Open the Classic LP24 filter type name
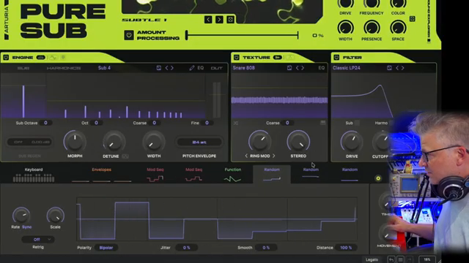 click(x=347, y=68)
